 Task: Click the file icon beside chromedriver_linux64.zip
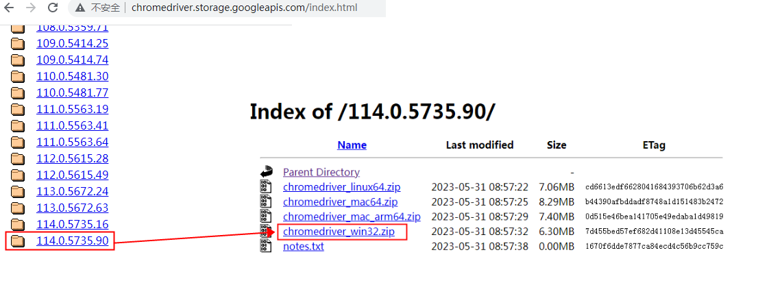pos(266,187)
